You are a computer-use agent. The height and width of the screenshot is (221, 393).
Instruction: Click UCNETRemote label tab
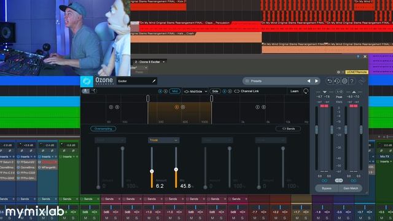pyautogui.click(x=356, y=72)
